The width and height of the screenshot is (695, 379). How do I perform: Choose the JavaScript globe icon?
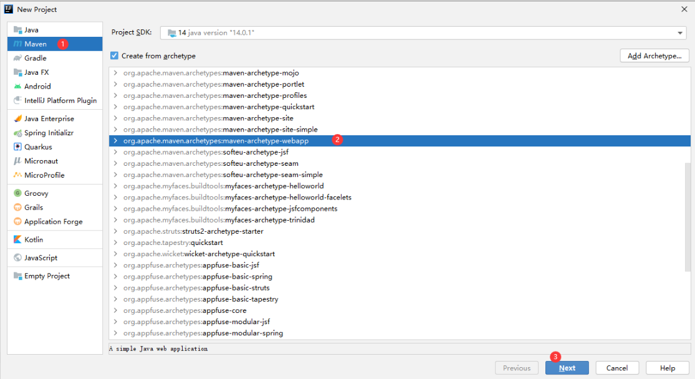[17, 257]
